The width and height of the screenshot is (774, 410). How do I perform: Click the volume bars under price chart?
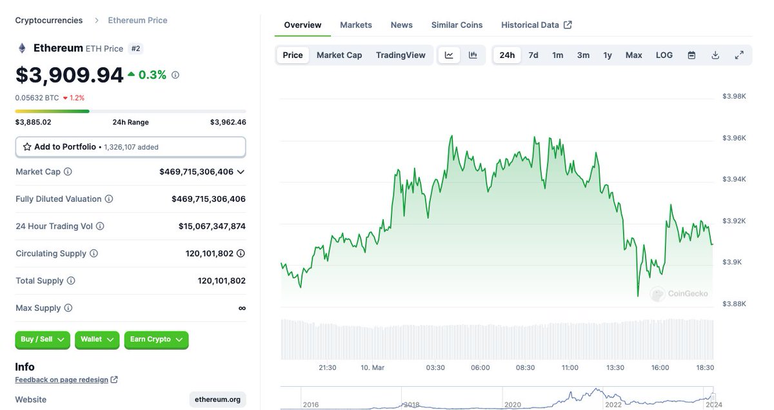[497, 339]
